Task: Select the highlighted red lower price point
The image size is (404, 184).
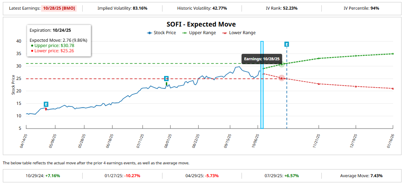Action: point(281,78)
